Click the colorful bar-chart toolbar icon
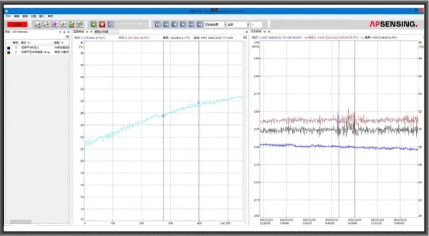This screenshot has width=429, height=236. point(72,25)
